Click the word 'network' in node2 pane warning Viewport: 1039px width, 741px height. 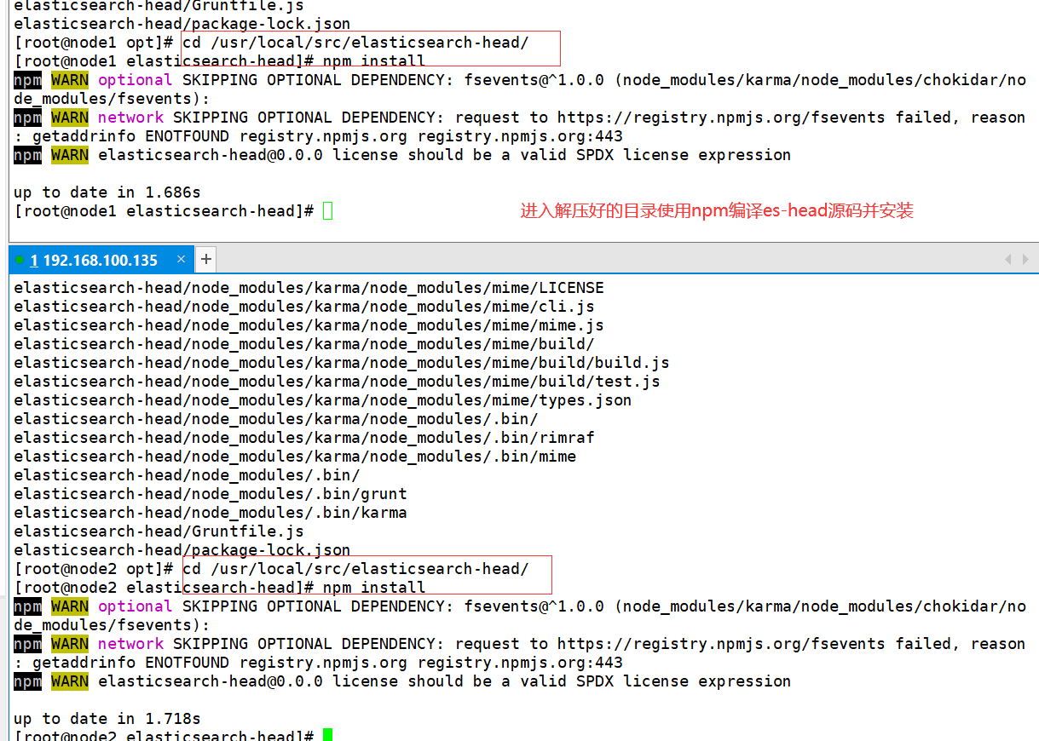(x=130, y=644)
